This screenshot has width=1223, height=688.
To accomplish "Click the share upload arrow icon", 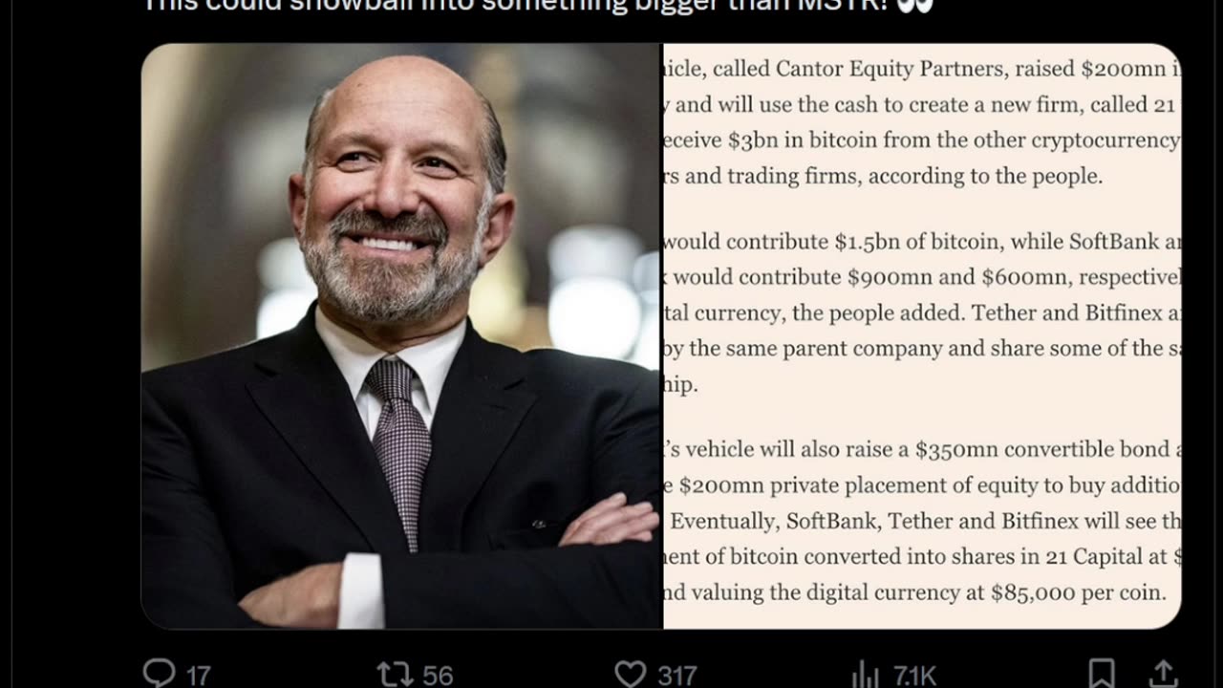I will point(1164,674).
